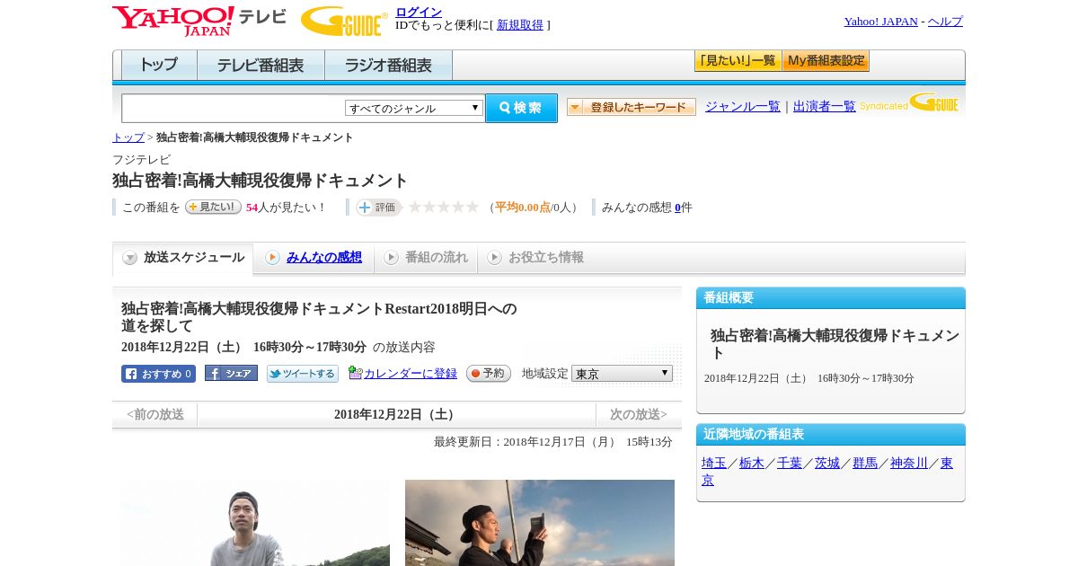Screen dimensions: 1078x566
Task: Open the 地域設定 東京 region dropdown
Action: click(622, 373)
